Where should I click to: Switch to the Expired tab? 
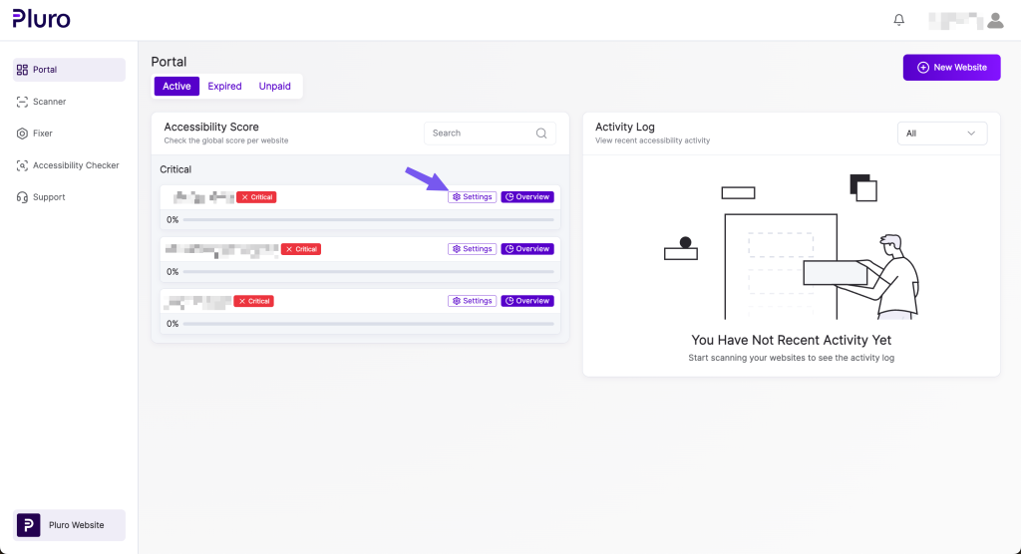point(224,87)
